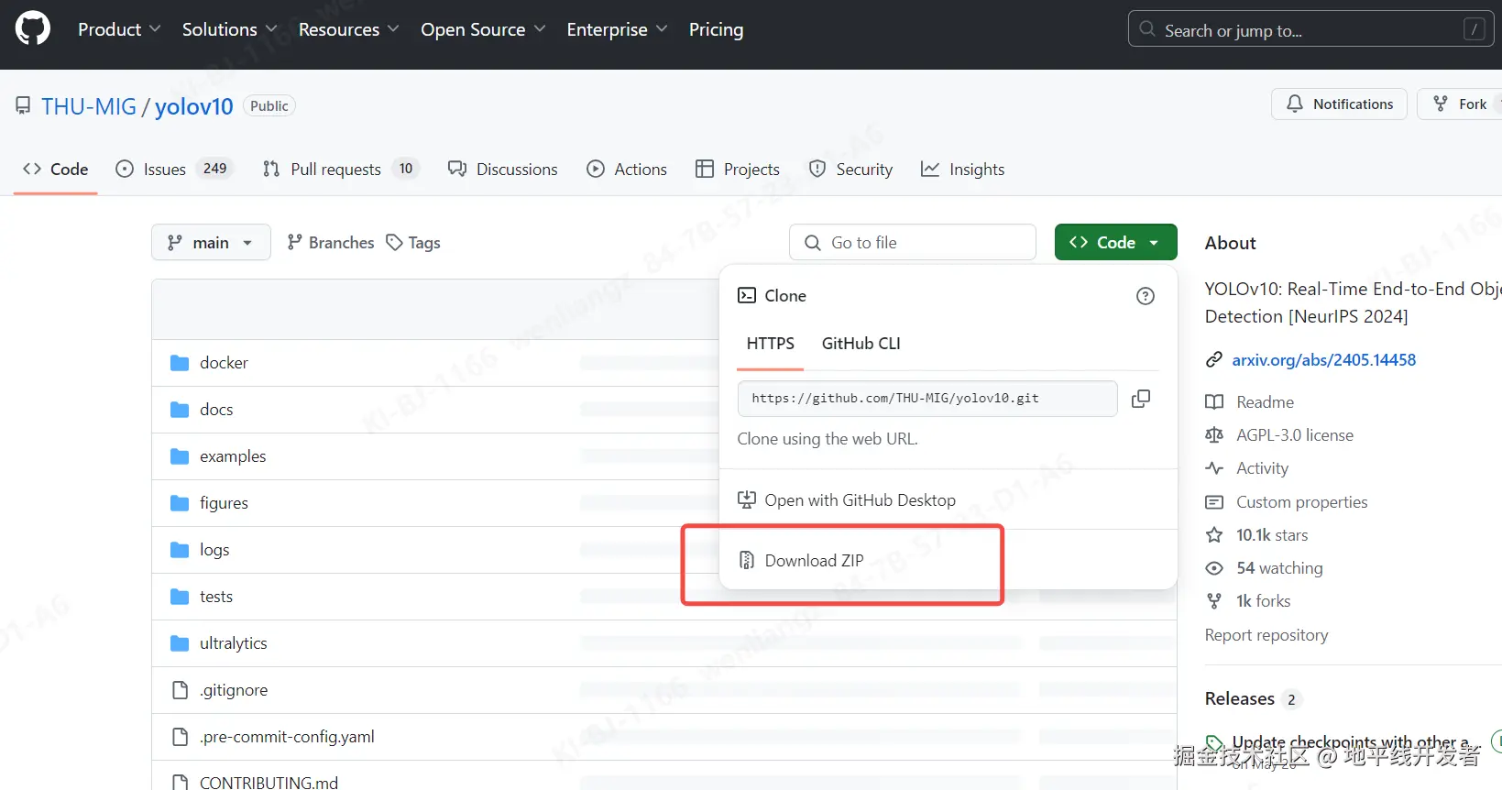Screen dimensions: 1502x790
Task: View the 1k forks list
Action: click(x=1263, y=600)
